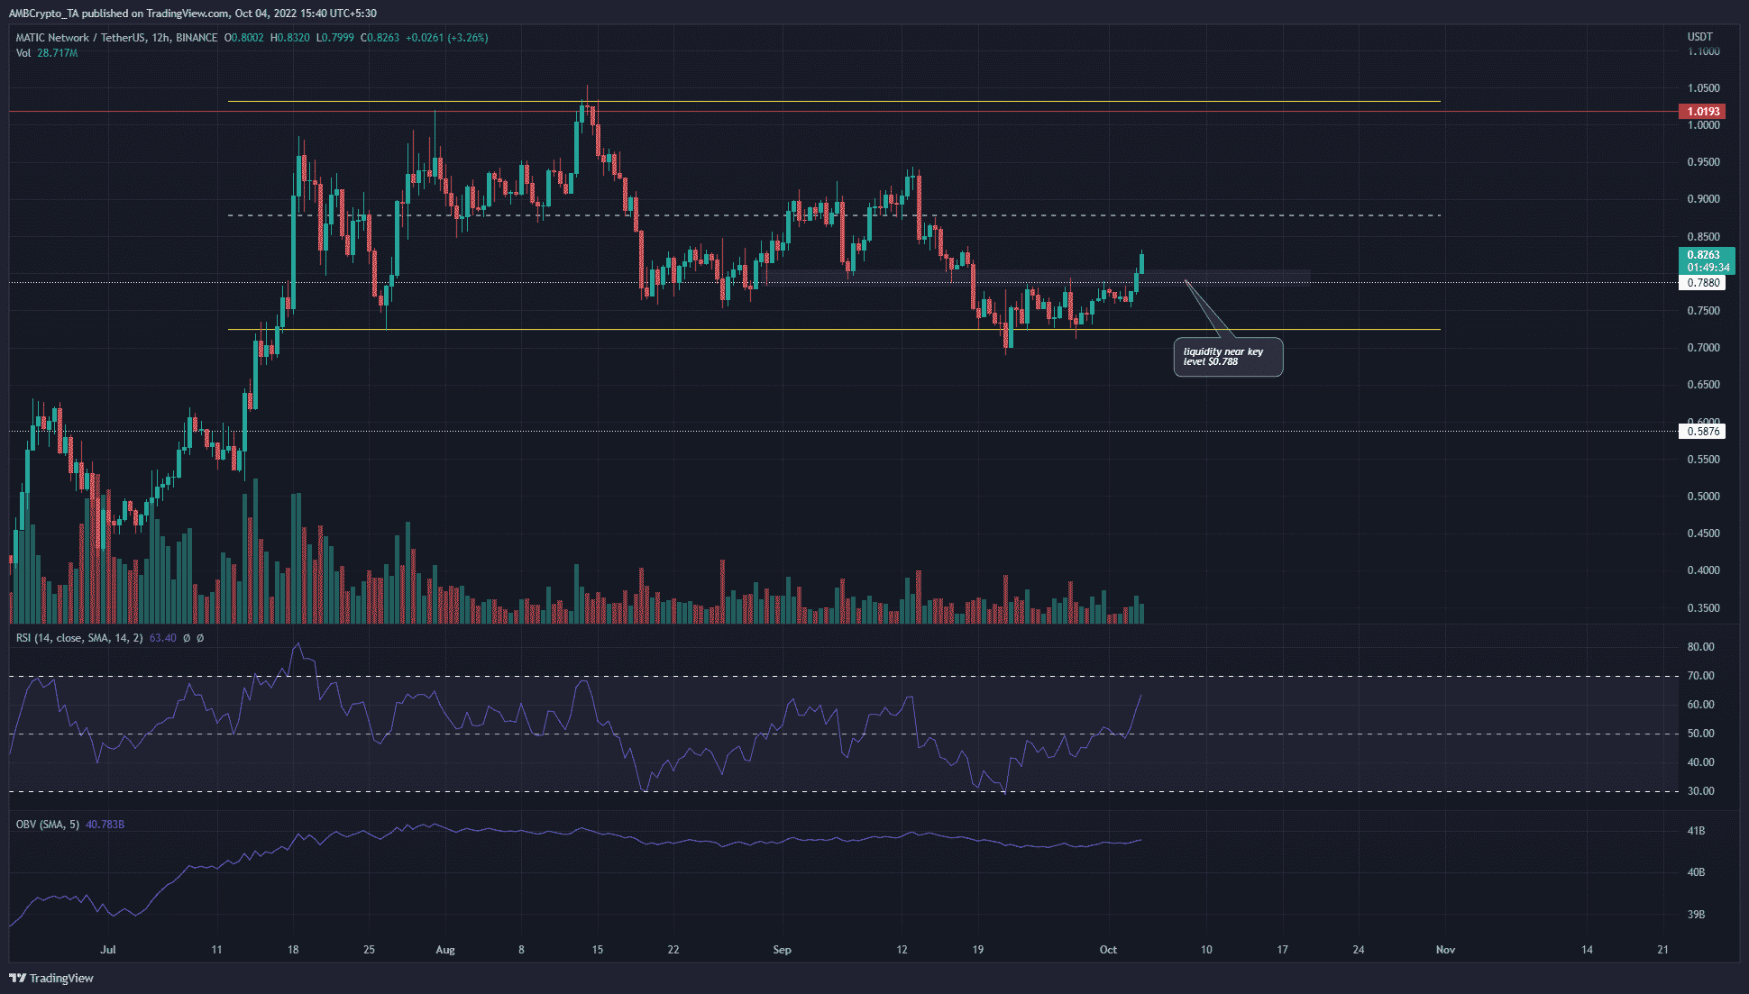Click the Sep date label on time axis
Viewport: 1749px width, 994px height.
click(783, 950)
